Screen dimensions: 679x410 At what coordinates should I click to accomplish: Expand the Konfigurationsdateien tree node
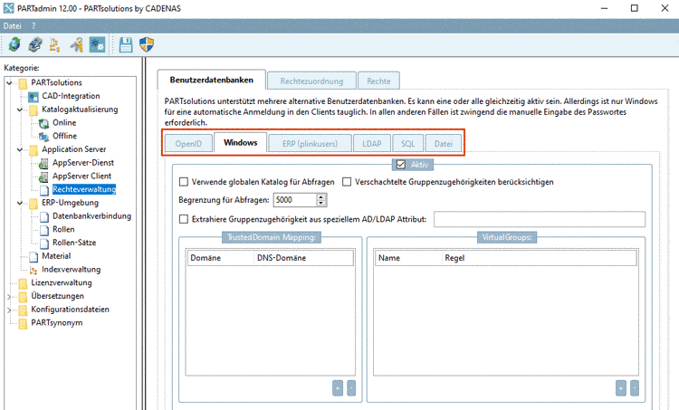tap(10, 310)
